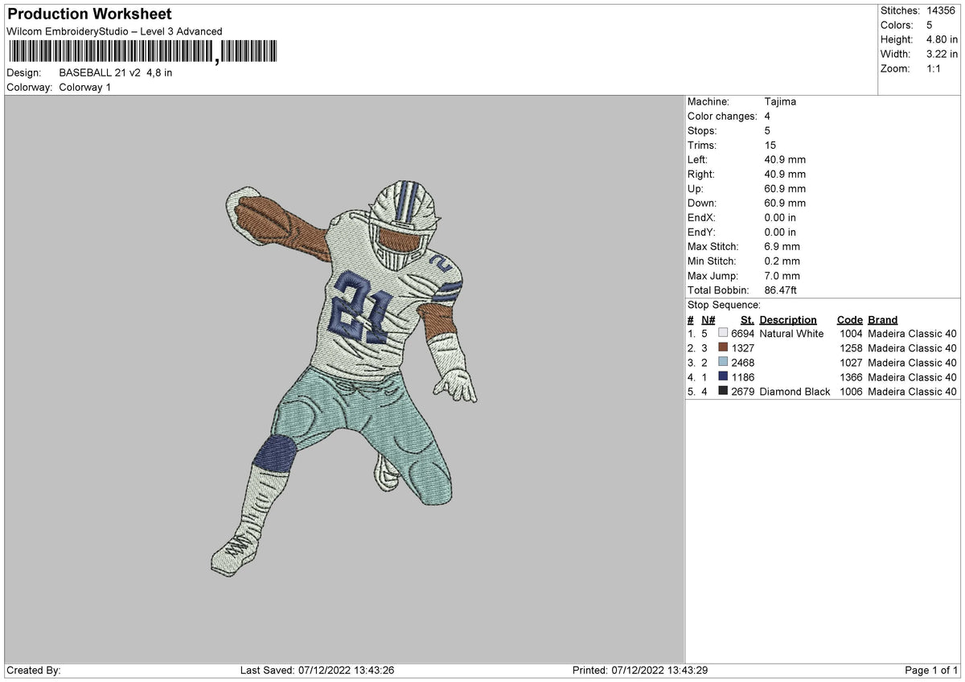Click the brown thread swatch for code 1258
Screen dimensions: 965x682
pos(723,347)
